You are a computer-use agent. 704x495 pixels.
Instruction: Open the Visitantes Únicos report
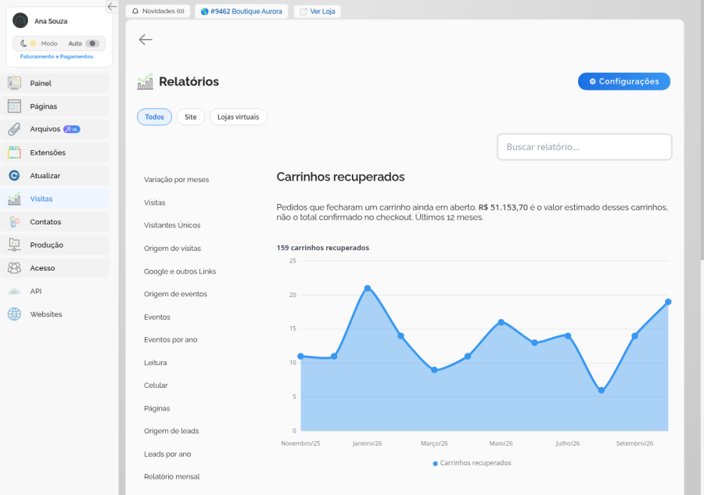172,225
